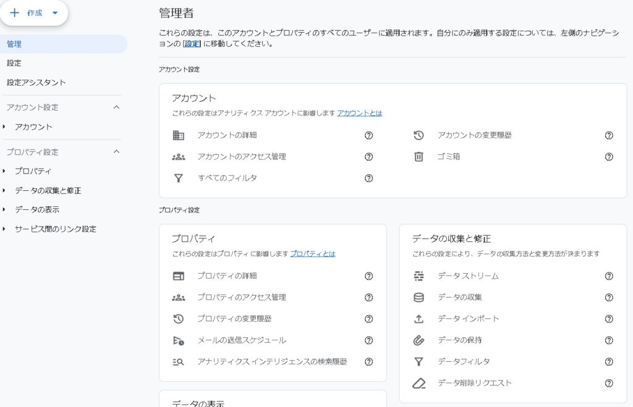Select 設定 in the left navigation menu

tap(14, 63)
